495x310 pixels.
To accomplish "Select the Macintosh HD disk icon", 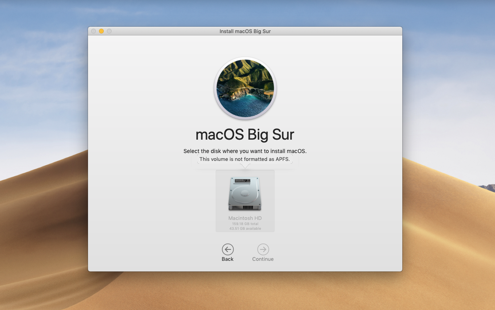I will [x=245, y=194].
